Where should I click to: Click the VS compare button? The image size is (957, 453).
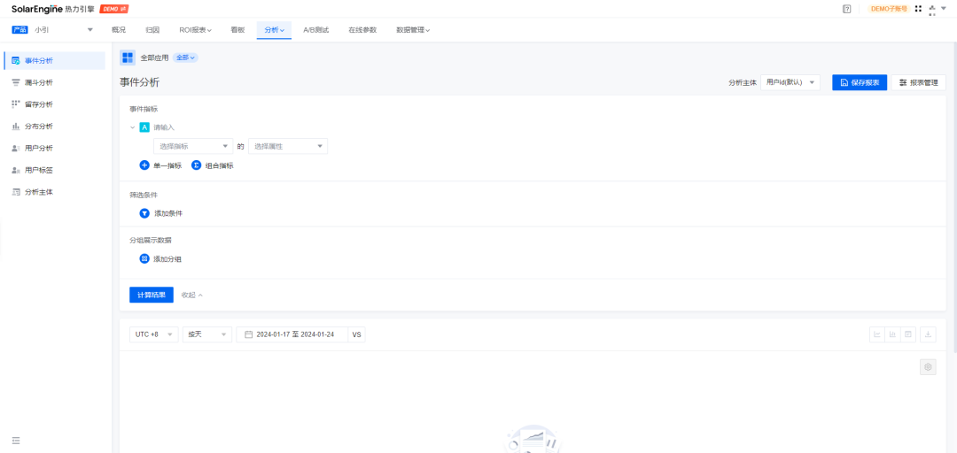click(x=356, y=334)
